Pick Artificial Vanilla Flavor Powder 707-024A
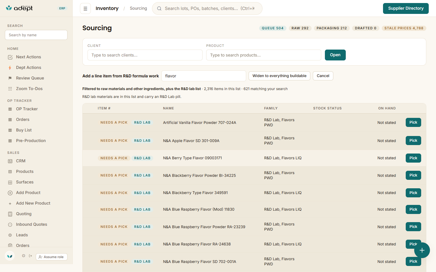Viewport: 436px width, 272px height. pos(413,122)
